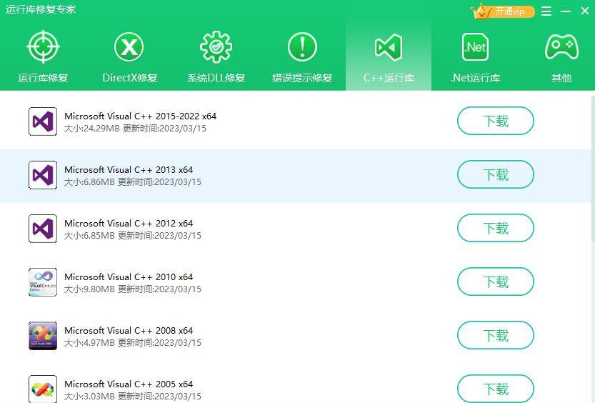Close the 运行库修复专家 window
The width and height of the screenshot is (595, 403).
[585, 11]
